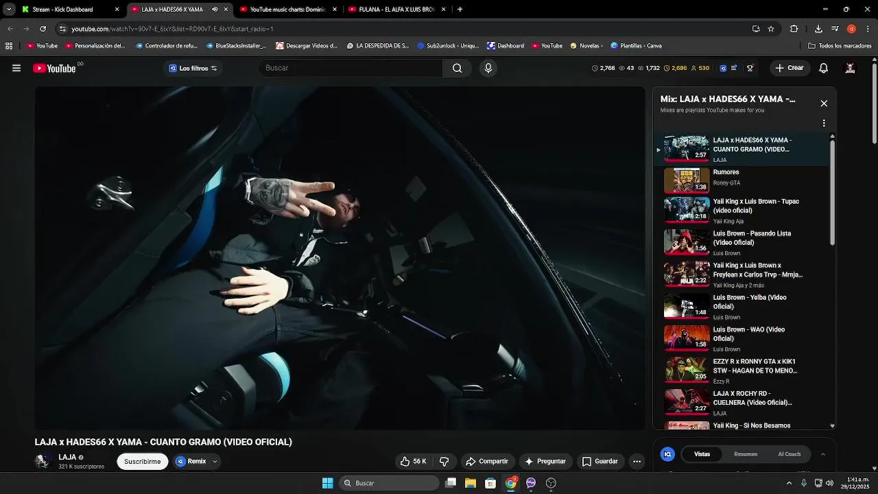Click the Windows taskbar search box
The image size is (878, 494).
[390, 483]
